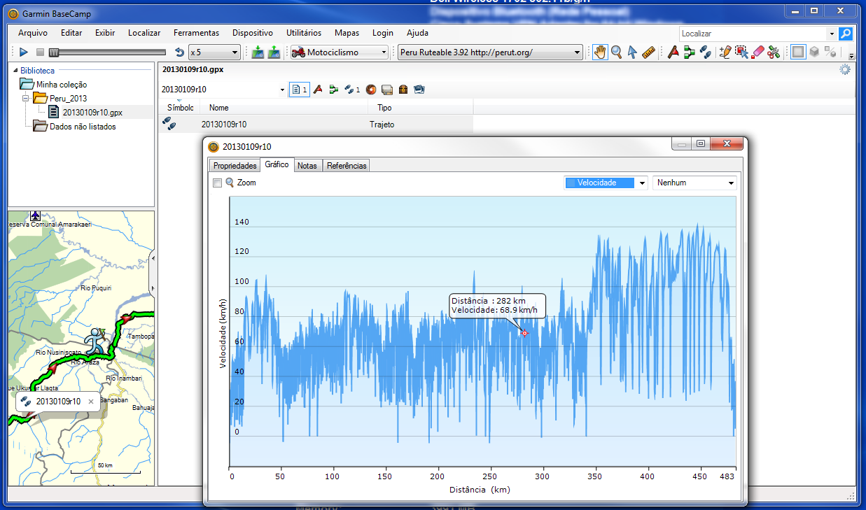Pick the Erase tool in the toolbar

click(x=757, y=52)
